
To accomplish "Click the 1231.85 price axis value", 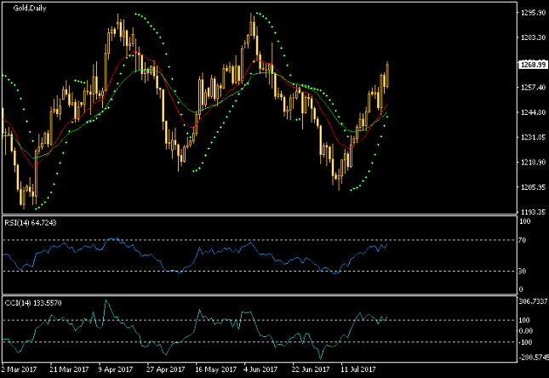I will 533,137.
